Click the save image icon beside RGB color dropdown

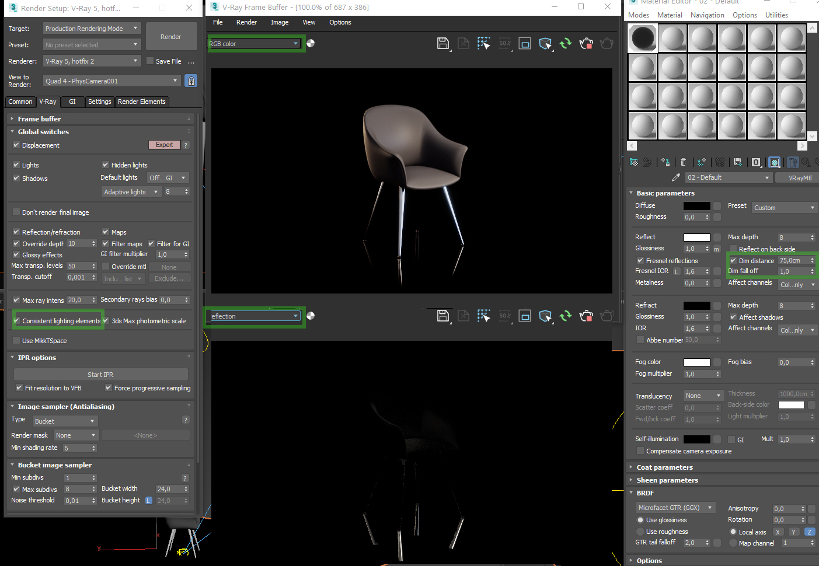point(443,43)
